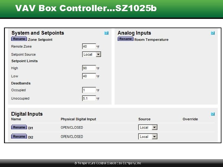223x167 pixels.
Task: Click the Name column header
Action: 16,119
